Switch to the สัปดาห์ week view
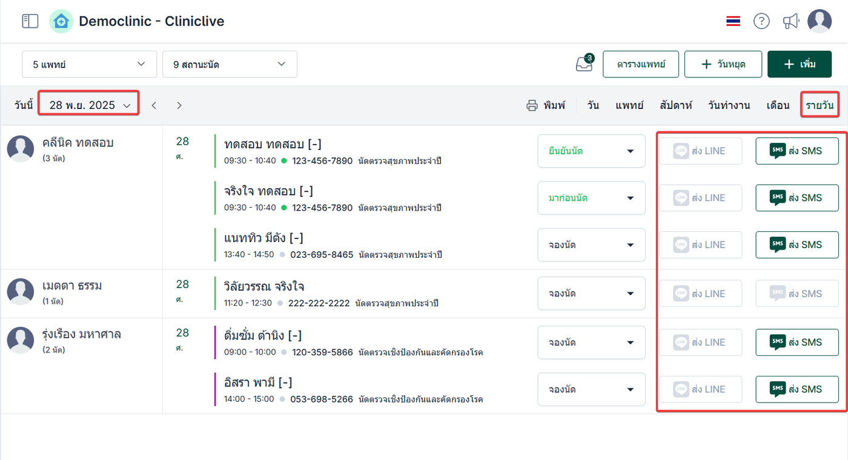This screenshot has width=848, height=460. [x=675, y=105]
